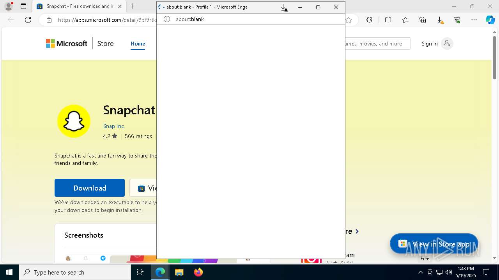Expand section chevron arrow on right
This screenshot has height=280, width=499.
click(x=357, y=231)
